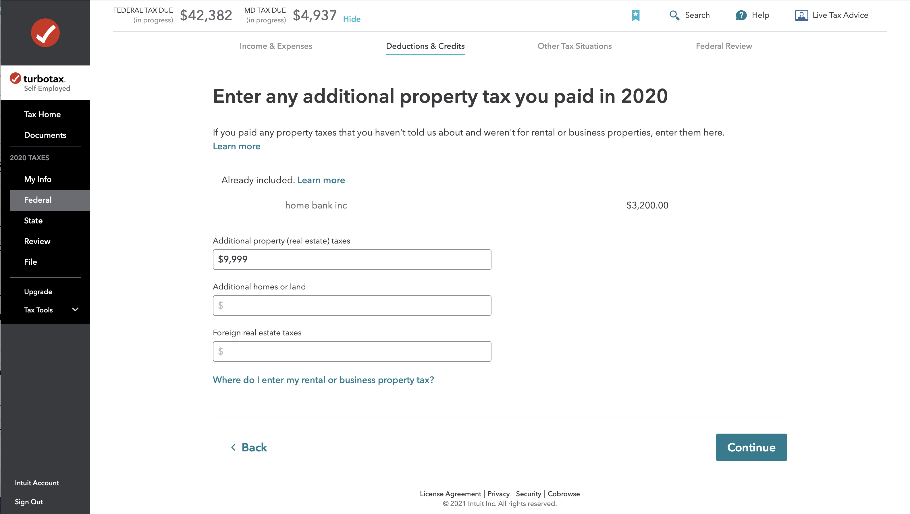Click the Live Tax Advice icon
This screenshot has height=514, width=910.
pos(801,15)
